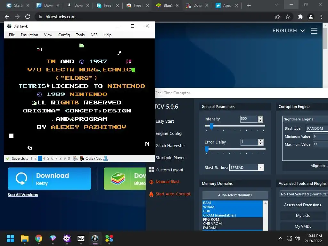Open the Help menu in BizHawk
This screenshot has width=328, height=246.
107,35
